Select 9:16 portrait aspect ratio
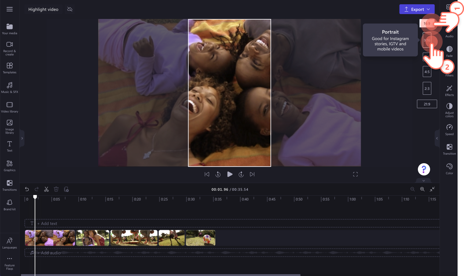 tap(427, 40)
